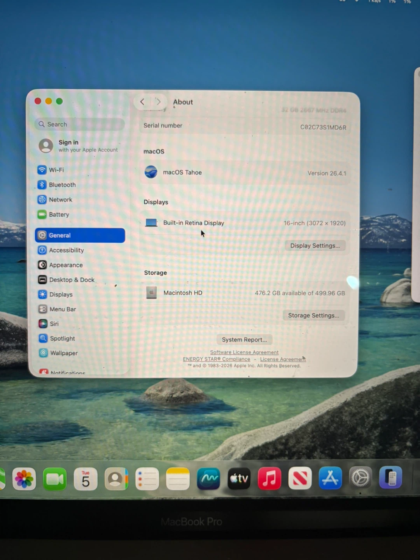420x560 pixels.
Task: Open Music from the Dock
Action: click(x=269, y=478)
